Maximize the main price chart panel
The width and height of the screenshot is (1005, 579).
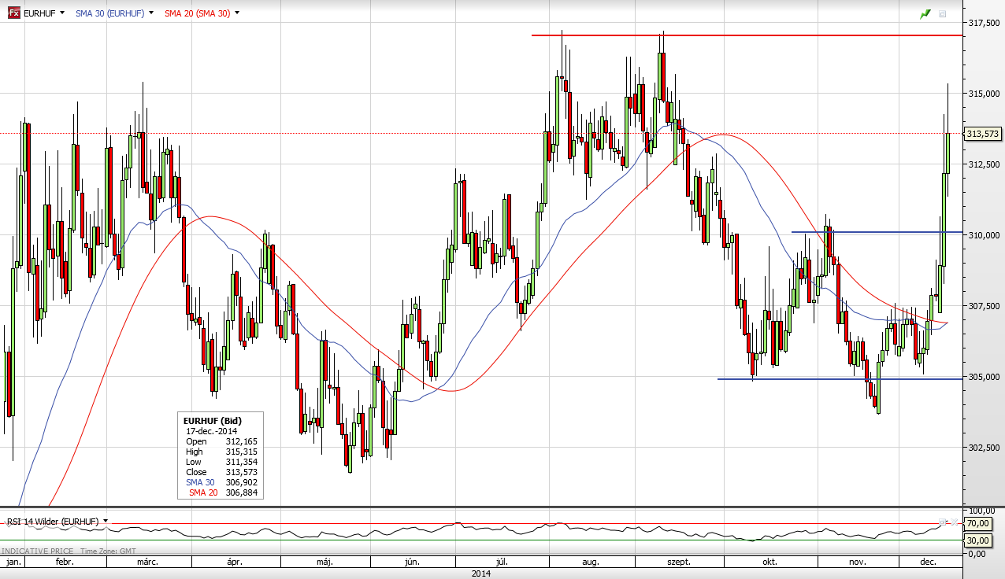coord(943,13)
